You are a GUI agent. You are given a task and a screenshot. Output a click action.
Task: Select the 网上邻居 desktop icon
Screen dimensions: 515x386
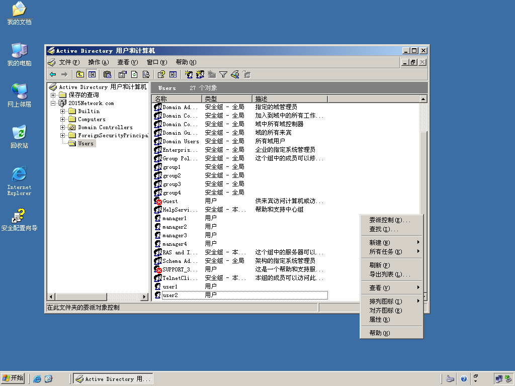[x=20, y=95]
